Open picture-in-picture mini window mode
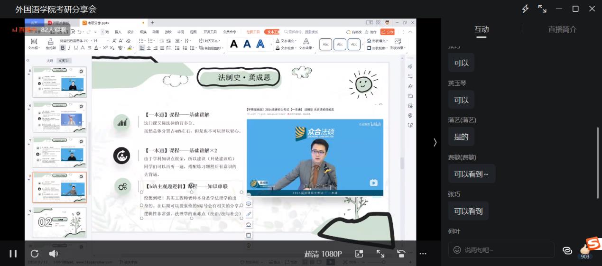Image resolution: width=602 pixels, height=266 pixels. 359,254
